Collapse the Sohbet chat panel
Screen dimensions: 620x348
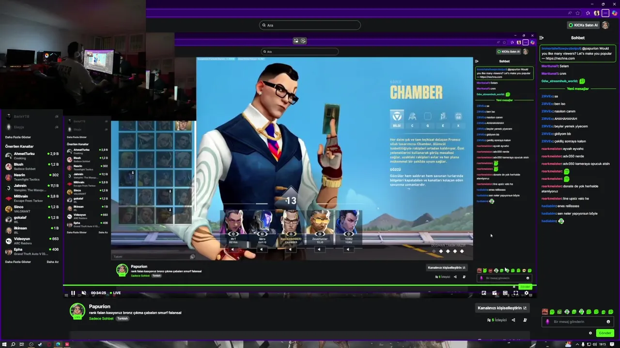tap(542, 38)
